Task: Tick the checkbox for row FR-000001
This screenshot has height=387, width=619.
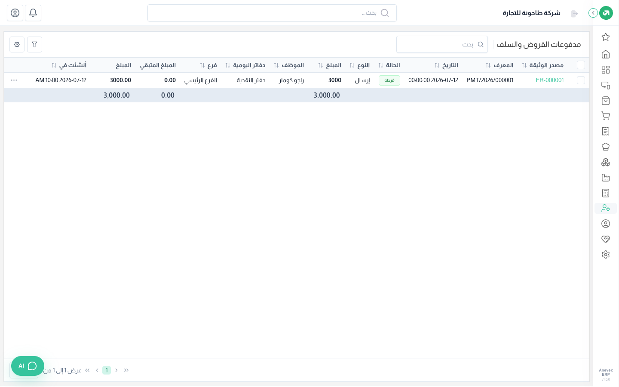Action: click(581, 80)
